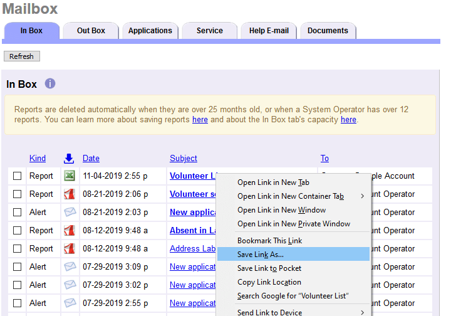This screenshot has height=316, width=451.
Task: Check the box for 08-21-2019 2:06 p report
Action: point(18,194)
